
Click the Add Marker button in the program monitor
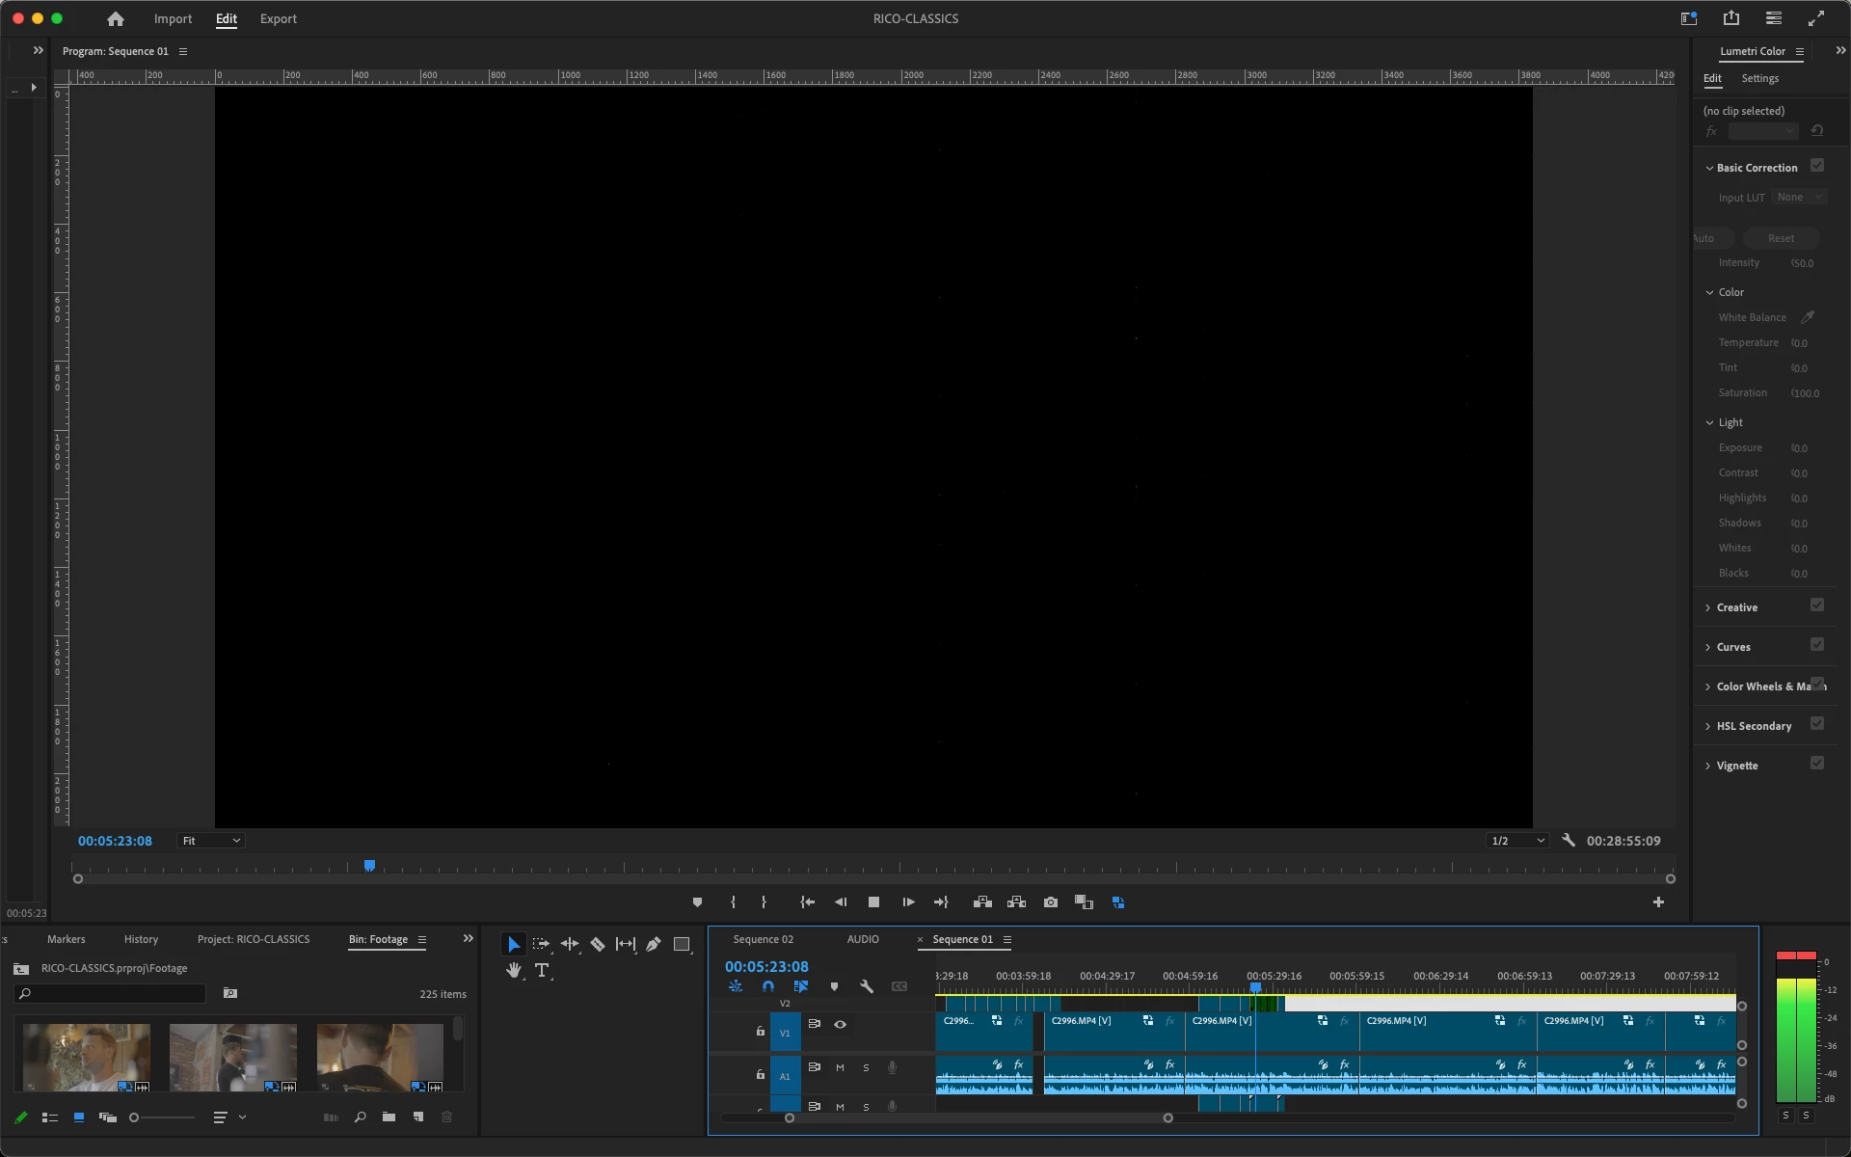[x=697, y=902]
